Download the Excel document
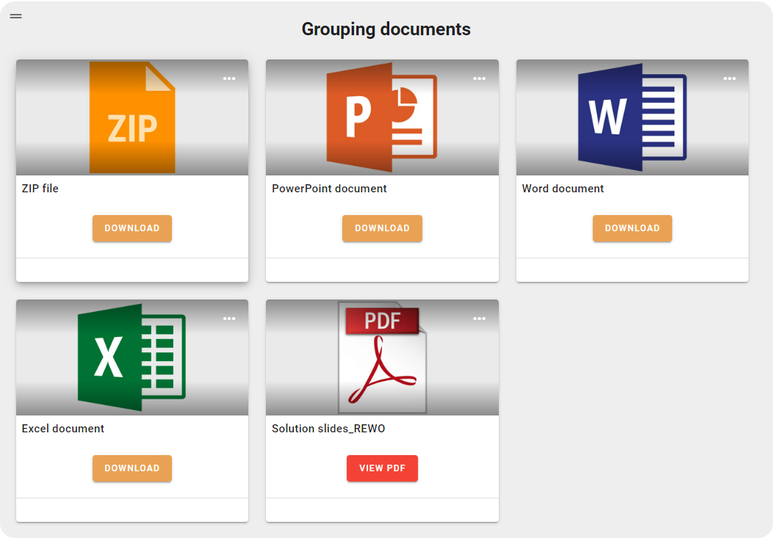Viewport: 775px width, 541px height. tap(132, 468)
